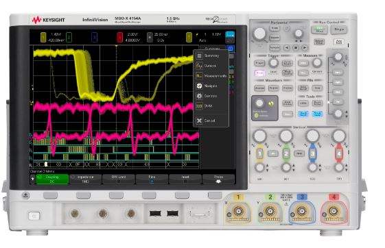
Task: Toggle the pink-lit Zone key
Action: click(x=259, y=73)
